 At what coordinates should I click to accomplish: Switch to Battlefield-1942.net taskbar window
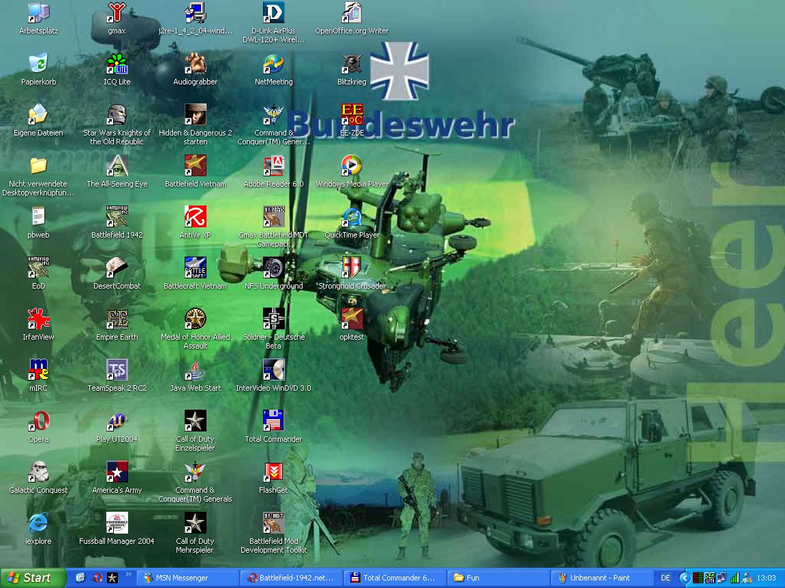pyautogui.click(x=292, y=578)
